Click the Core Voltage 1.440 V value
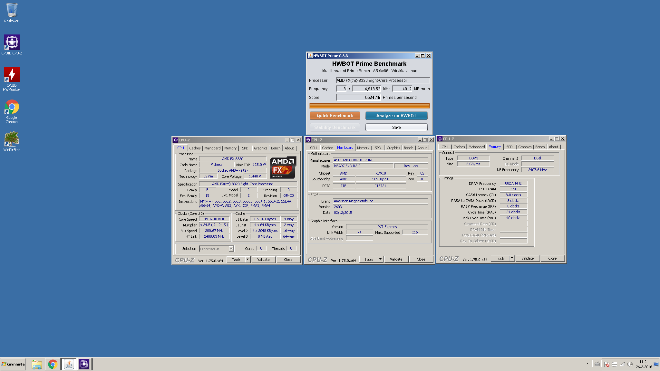 coord(255,176)
